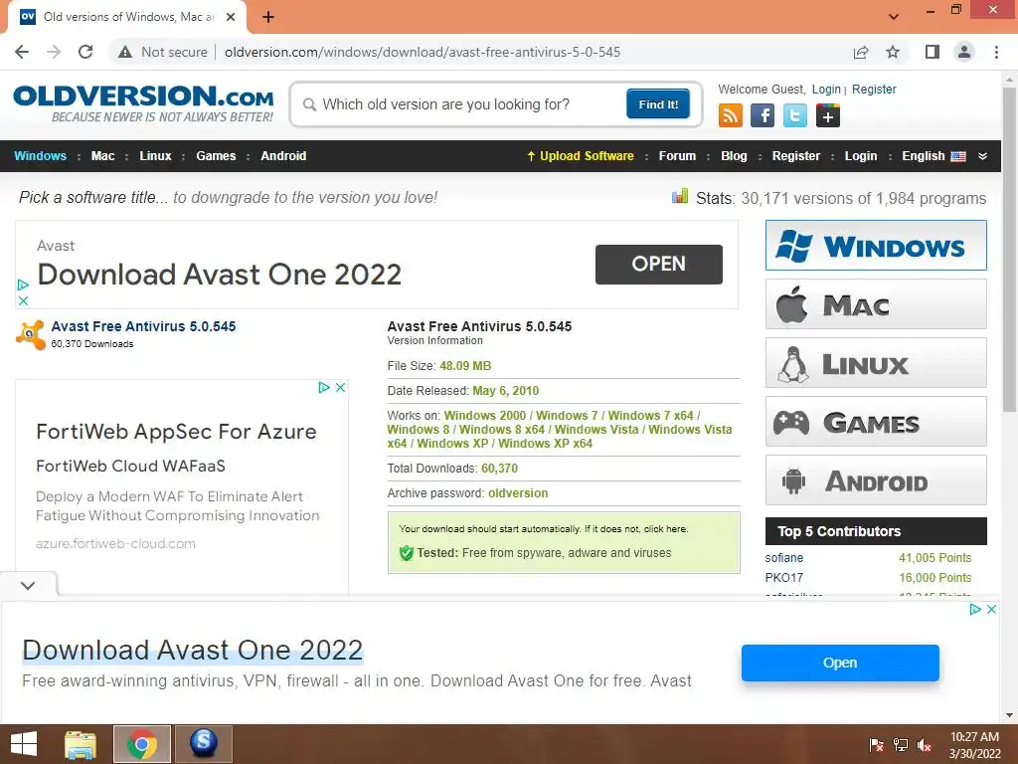1018x764 pixels.
Task: Click the stats bar chart icon
Action: click(680, 196)
